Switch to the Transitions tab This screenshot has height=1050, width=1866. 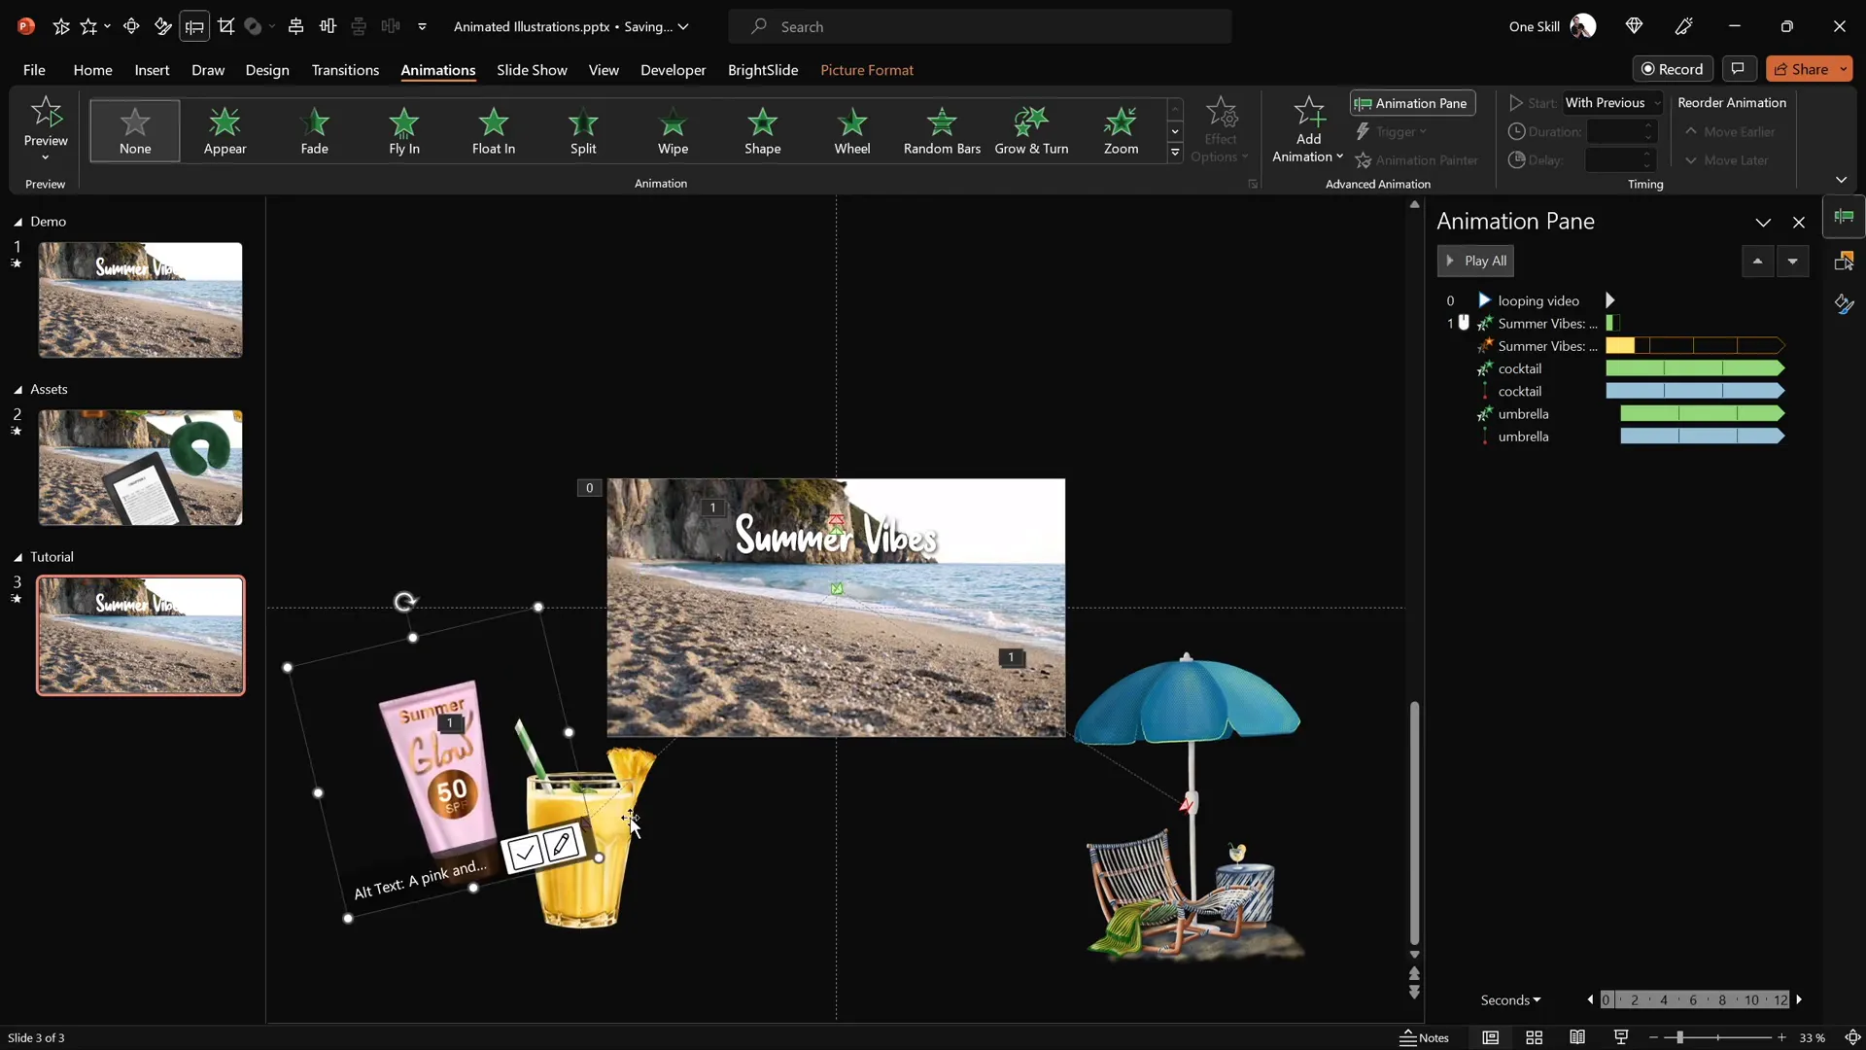click(345, 70)
